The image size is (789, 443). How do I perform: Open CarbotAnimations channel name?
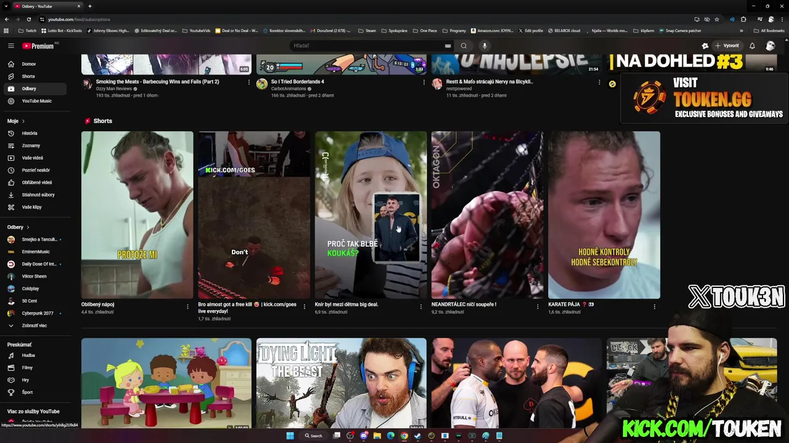point(289,89)
